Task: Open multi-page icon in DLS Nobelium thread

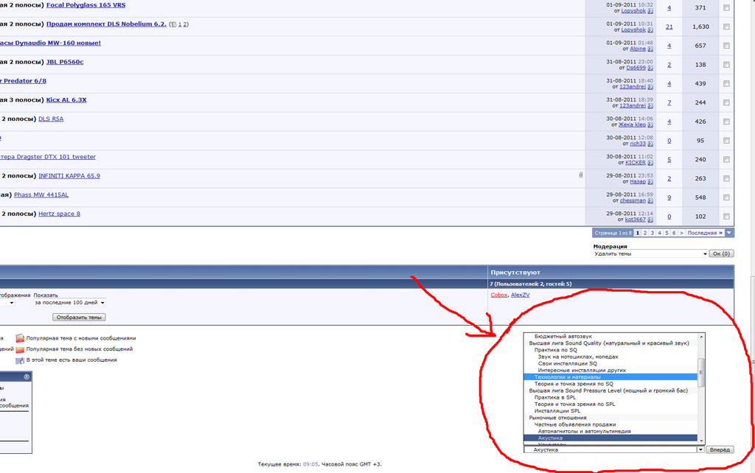Action: (172, 24)
